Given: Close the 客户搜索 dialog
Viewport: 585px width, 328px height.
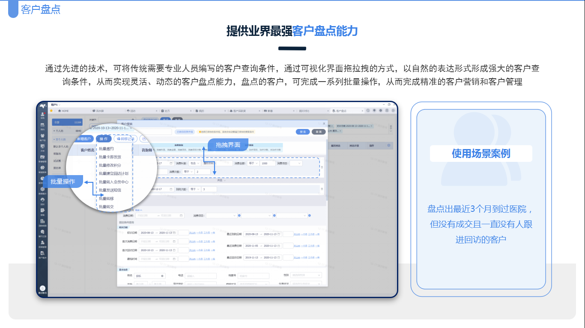Looking at the screenshot, I should click(324, 123).
